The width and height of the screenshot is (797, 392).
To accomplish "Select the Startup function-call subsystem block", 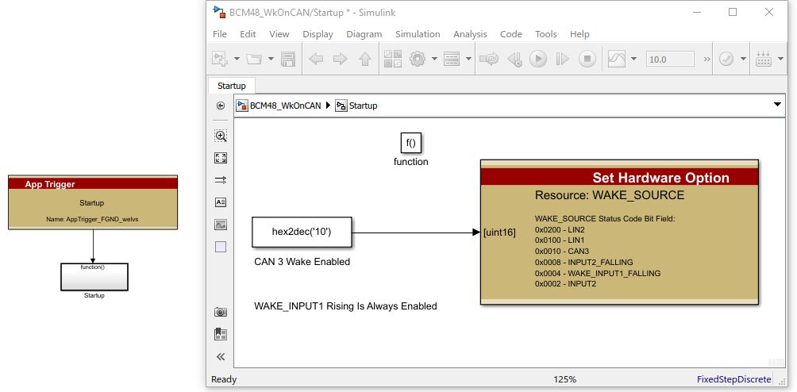I will point(94,277).
